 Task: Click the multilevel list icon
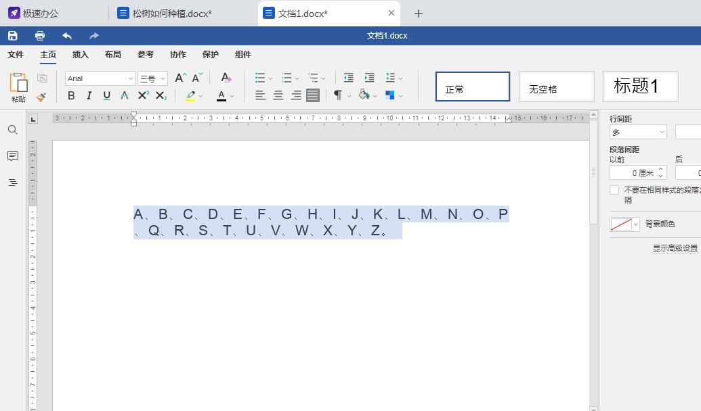(314, 78)
